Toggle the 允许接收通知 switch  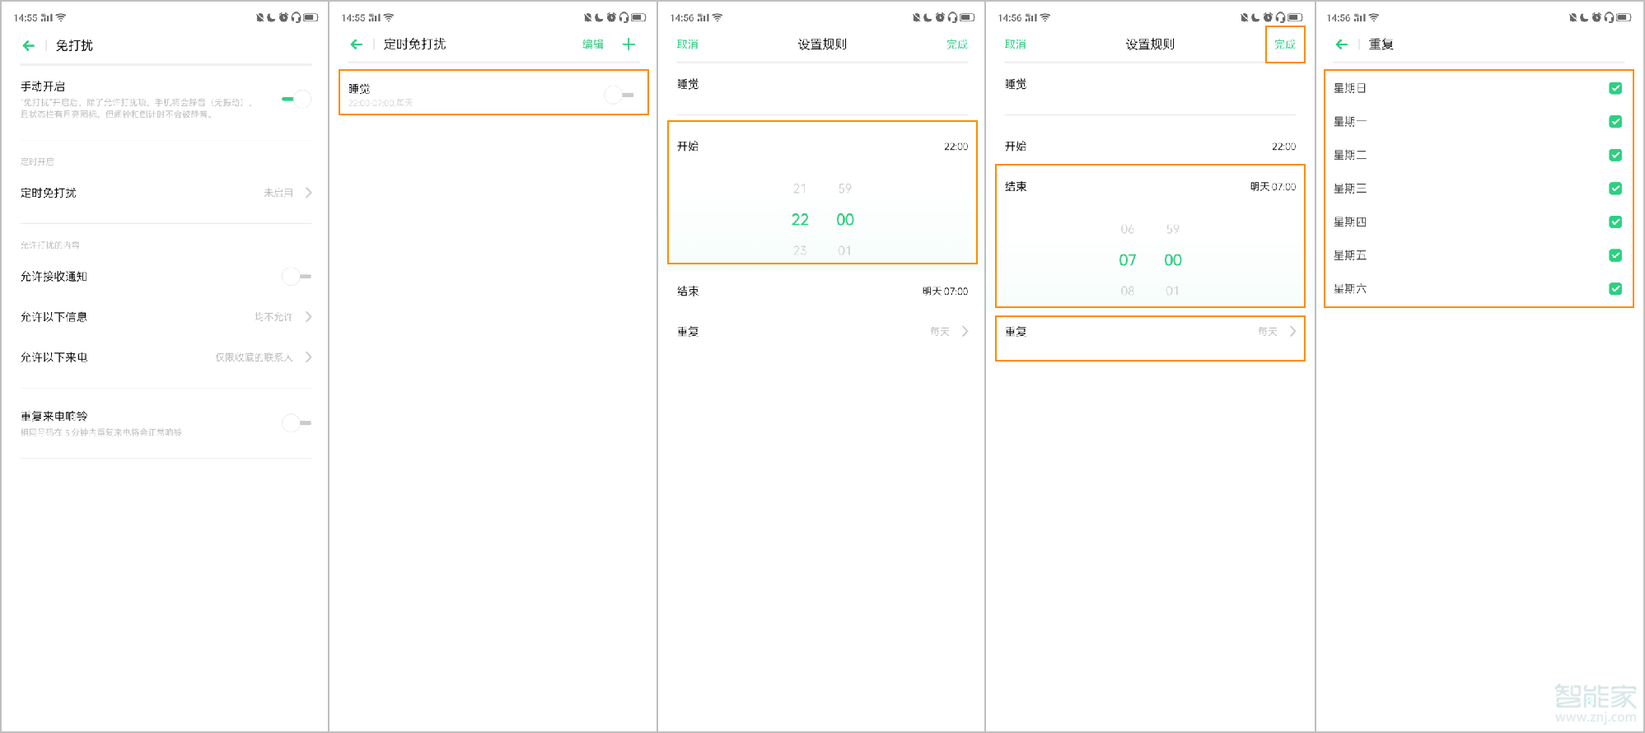pyautogui.click(x=297, y=276)
